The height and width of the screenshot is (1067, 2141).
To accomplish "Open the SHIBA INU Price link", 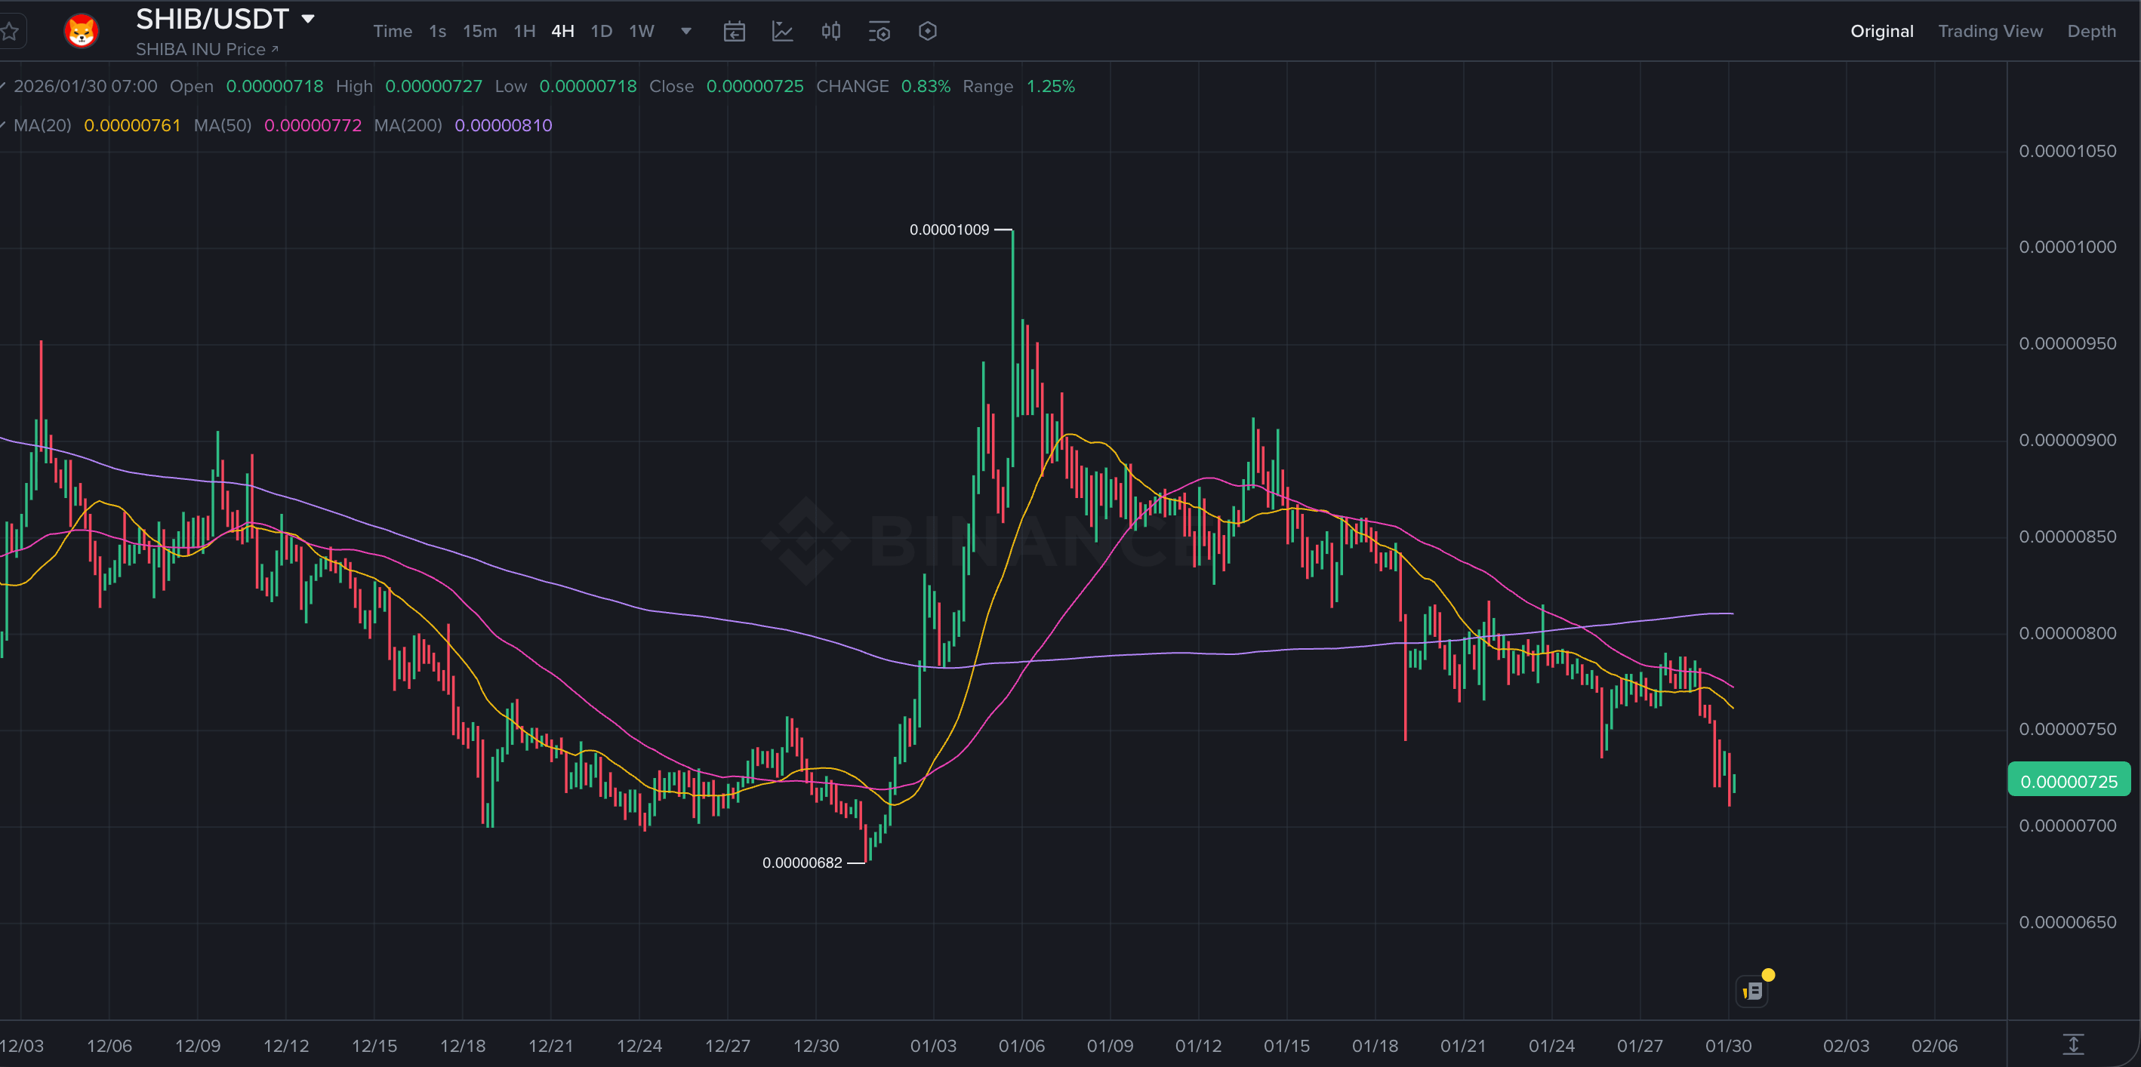I will click(206, 50).
